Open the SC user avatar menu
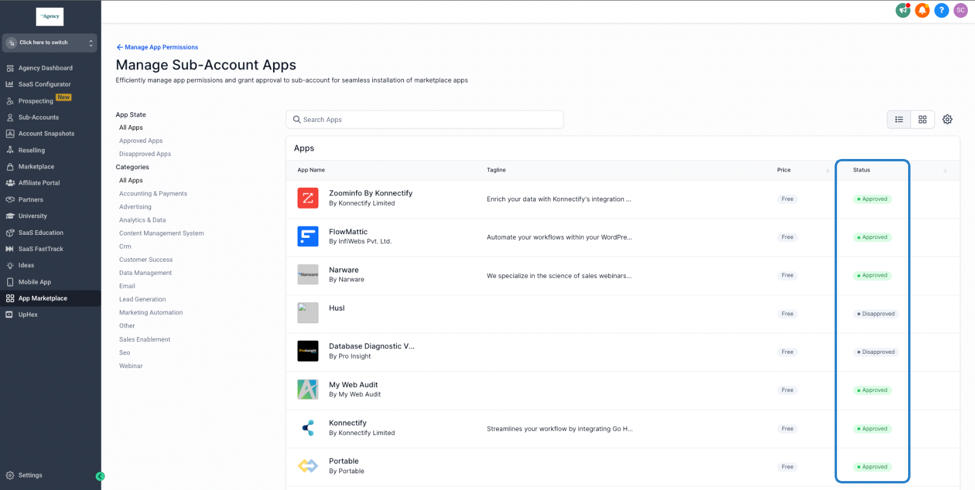Image resolution: width=975 pixels, height=490 pixels. (961, 10)
